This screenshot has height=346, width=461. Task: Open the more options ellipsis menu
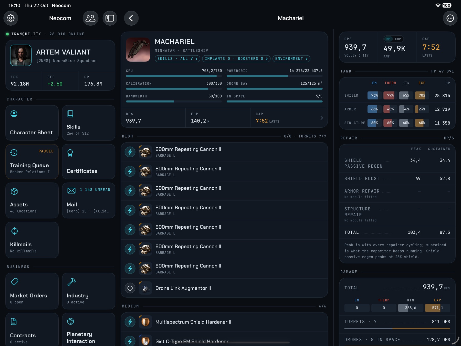[450, 18]
